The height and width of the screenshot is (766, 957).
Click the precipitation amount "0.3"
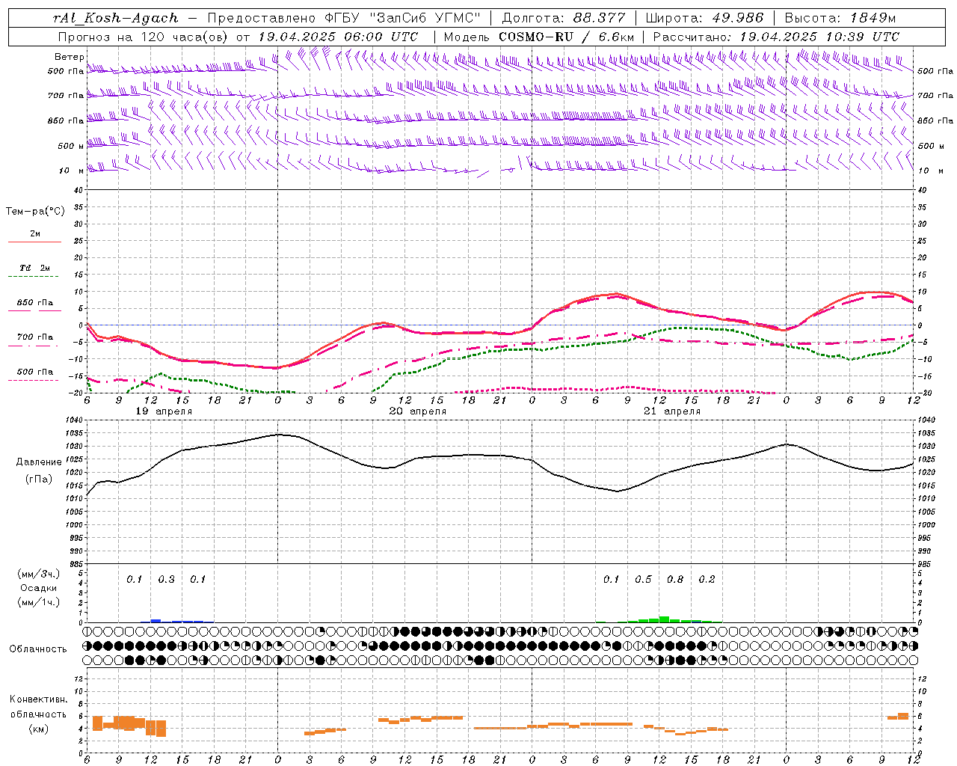166,580
